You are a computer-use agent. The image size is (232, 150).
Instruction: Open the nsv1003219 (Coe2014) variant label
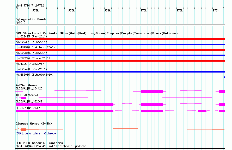31,42
